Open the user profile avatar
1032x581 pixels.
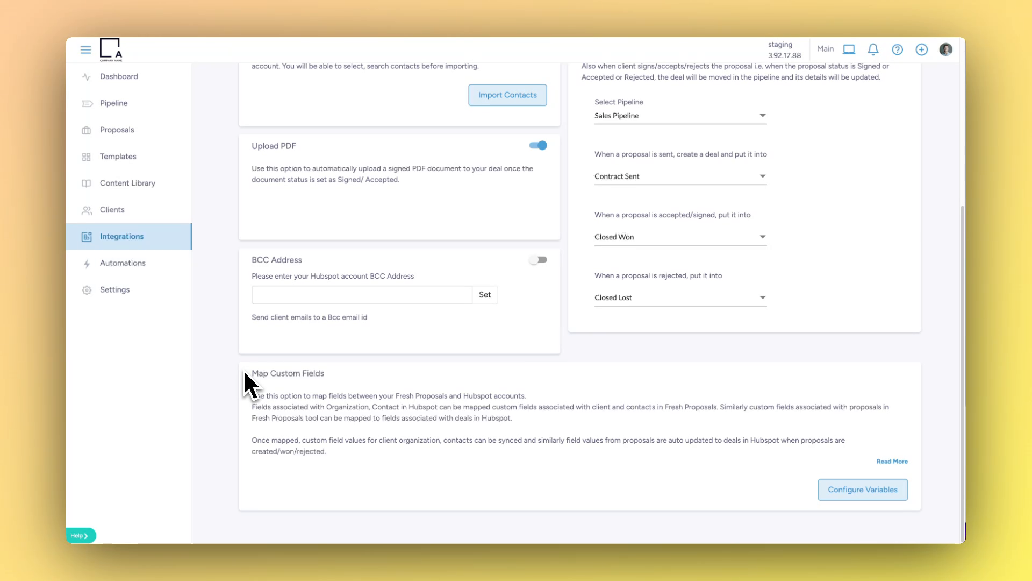(945, 49)
